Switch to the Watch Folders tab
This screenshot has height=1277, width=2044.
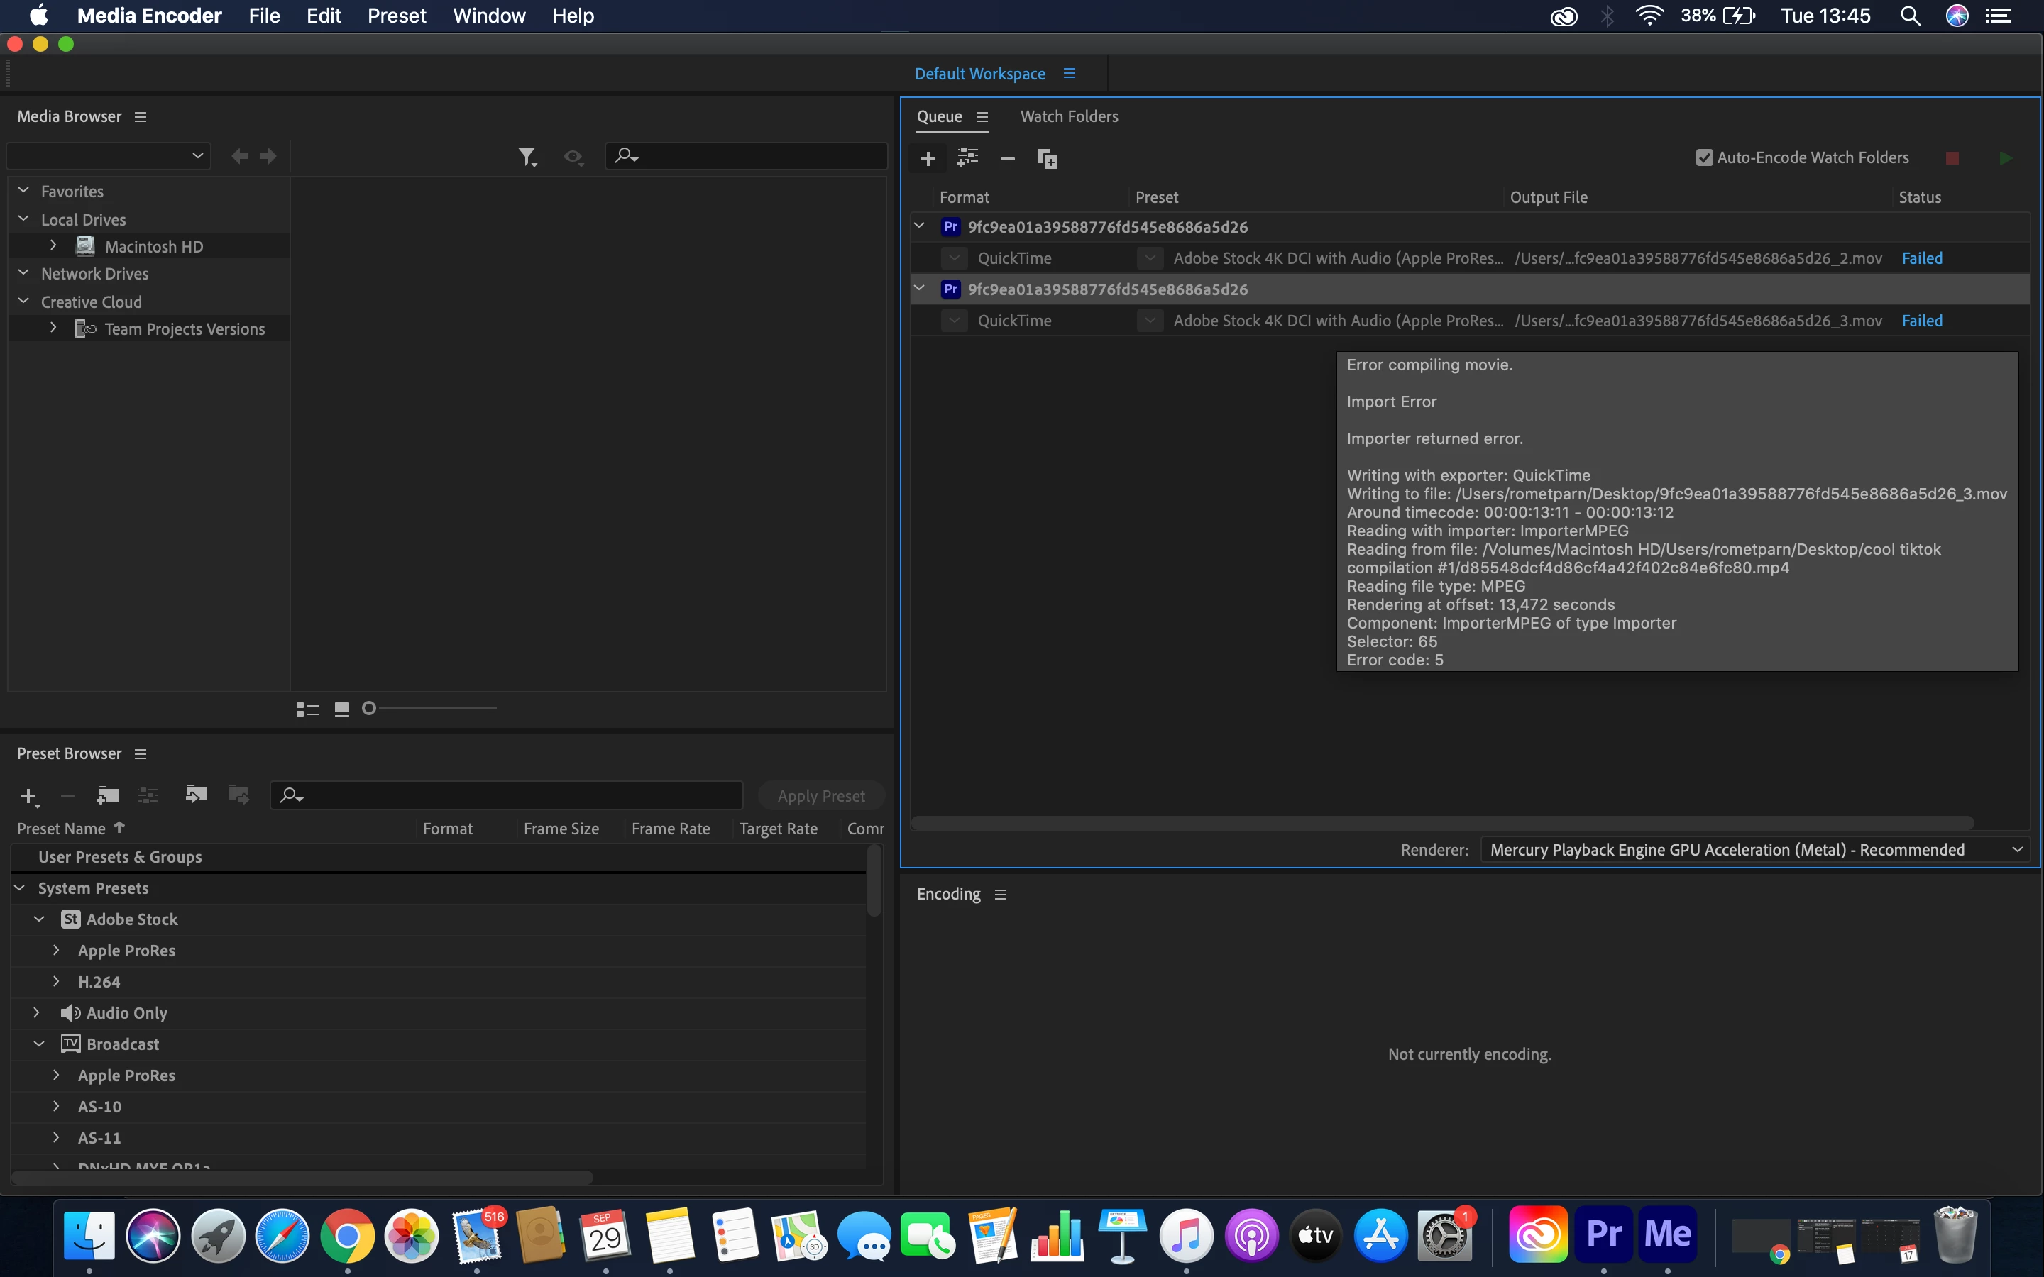click(x=1068, y=116)
